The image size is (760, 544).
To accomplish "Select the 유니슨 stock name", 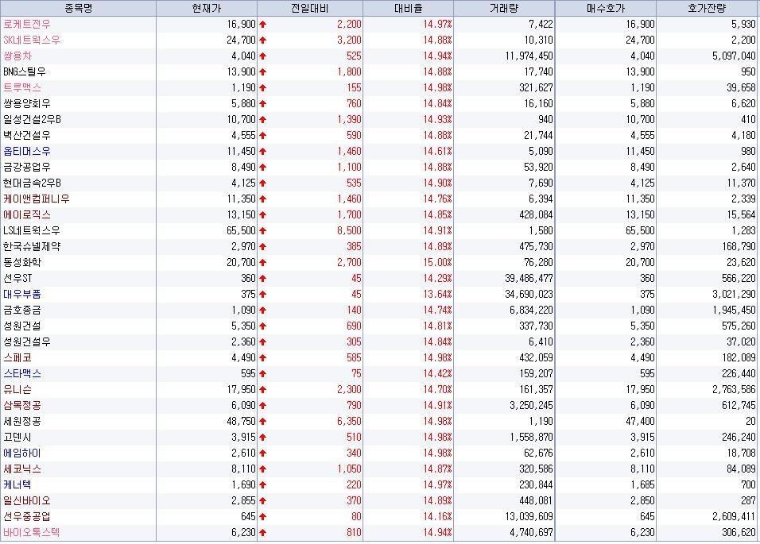I will (17, 390).
